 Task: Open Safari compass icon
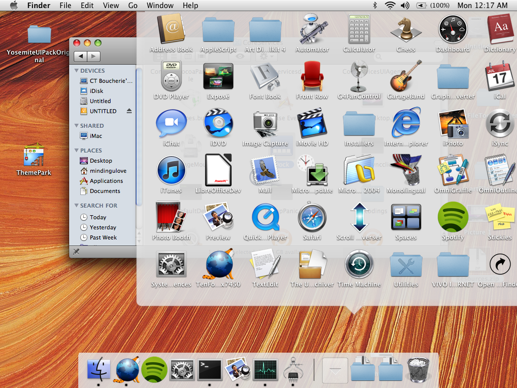coord(312,218)
